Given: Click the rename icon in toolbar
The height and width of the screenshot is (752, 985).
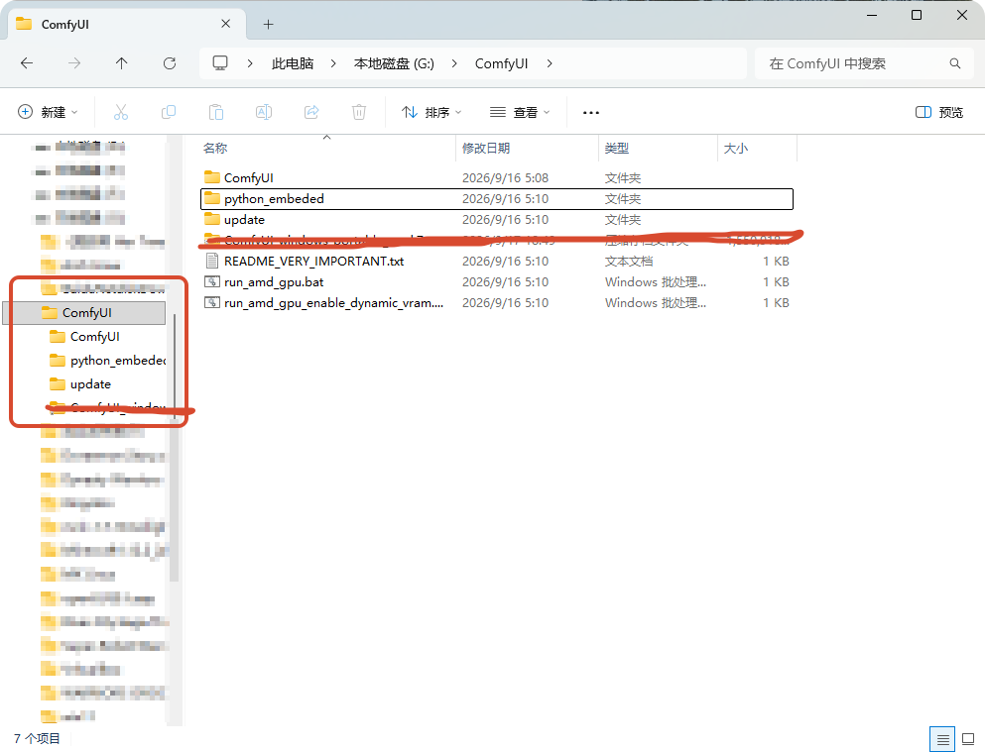Looking at the screenshot, I should 264,112.
